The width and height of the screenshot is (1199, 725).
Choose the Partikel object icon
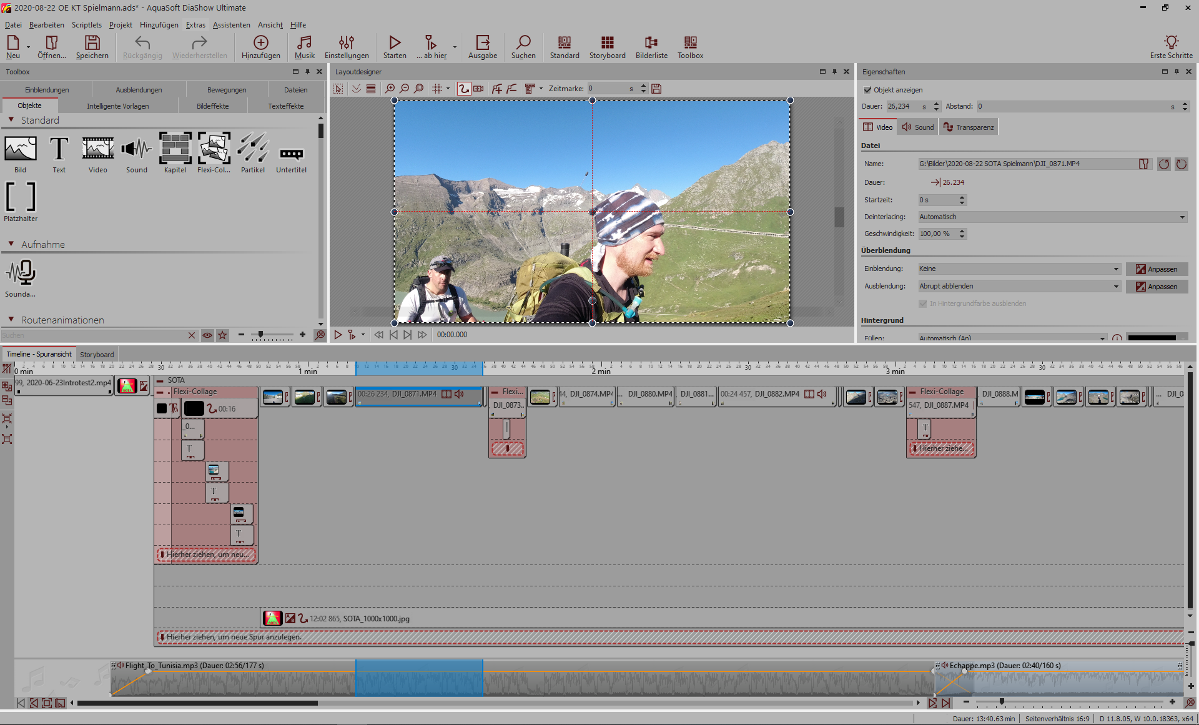coord(253,149)
